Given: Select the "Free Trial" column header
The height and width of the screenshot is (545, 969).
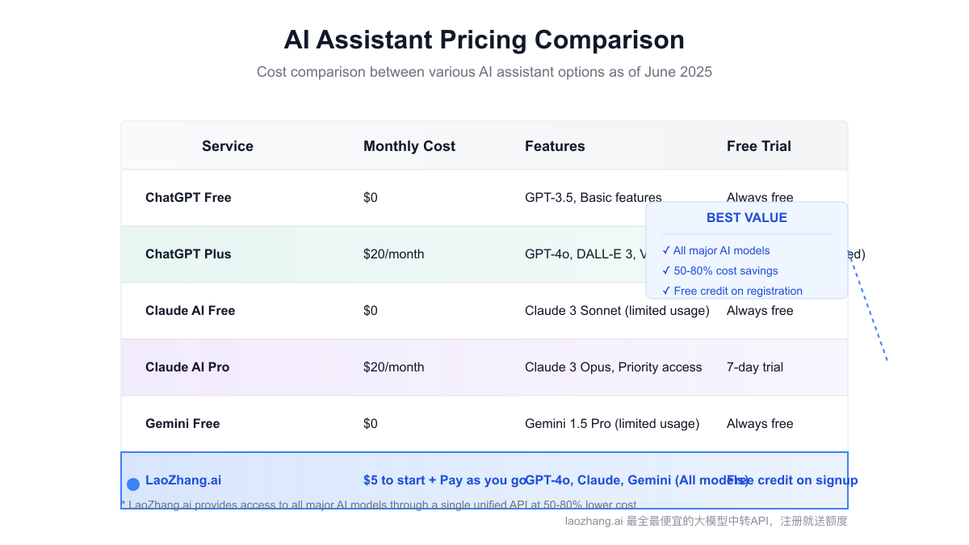Looking at the screenshot, I should (x=759, y=146).
